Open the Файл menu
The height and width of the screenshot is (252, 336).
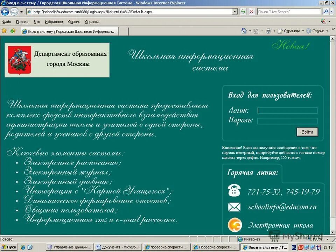tap(7, 22)
